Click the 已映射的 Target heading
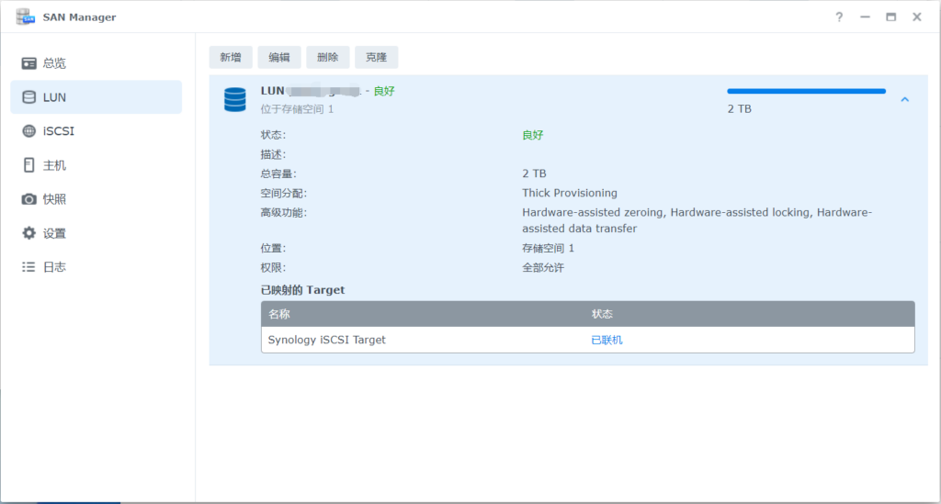941x504 pixels. [x=302, y=290]
